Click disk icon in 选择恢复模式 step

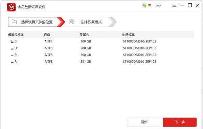coord(71,22)
